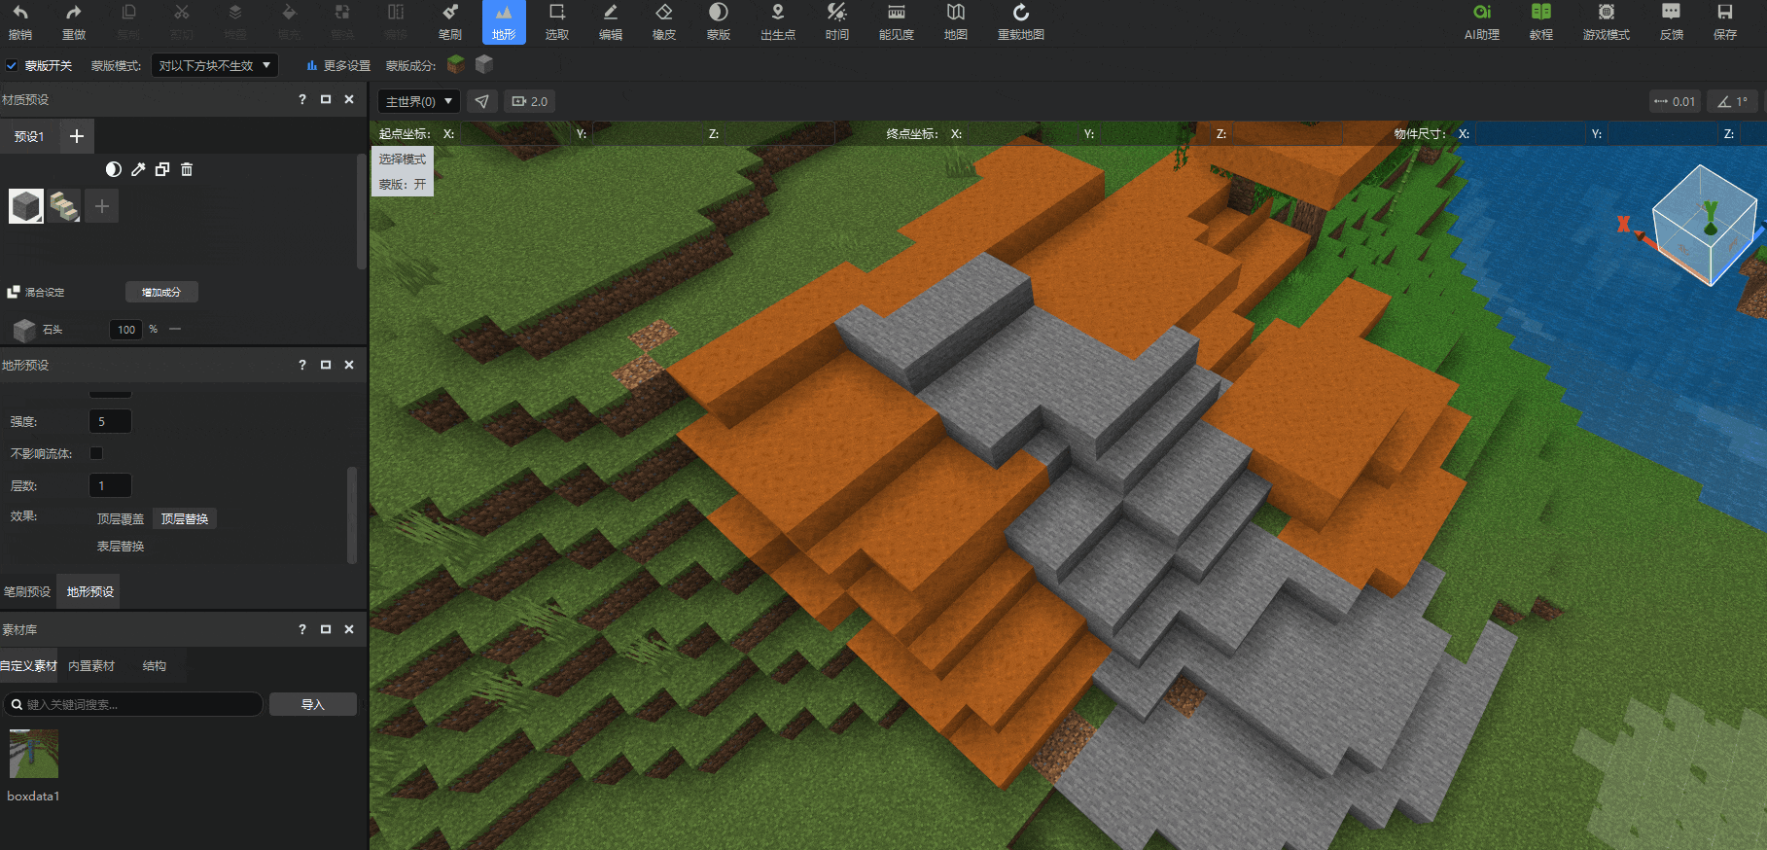The height and width of the screenshot is (850, 1767).
Task: Open the 地图 map tool
Action: (x=956, y=22)
